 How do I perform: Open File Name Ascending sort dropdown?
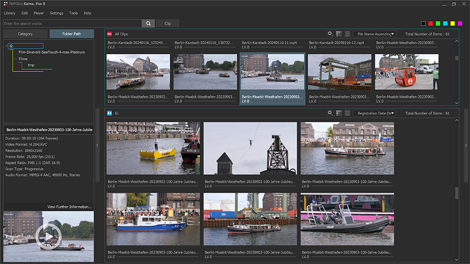pyautogui.click(x=374, y=34)
